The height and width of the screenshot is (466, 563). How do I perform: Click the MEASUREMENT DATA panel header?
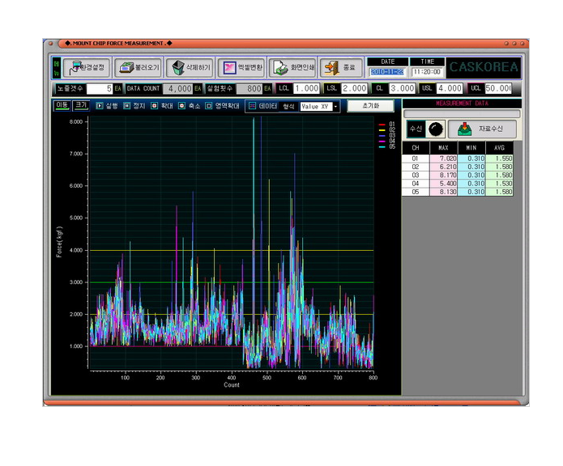click(x=462, y=104)
